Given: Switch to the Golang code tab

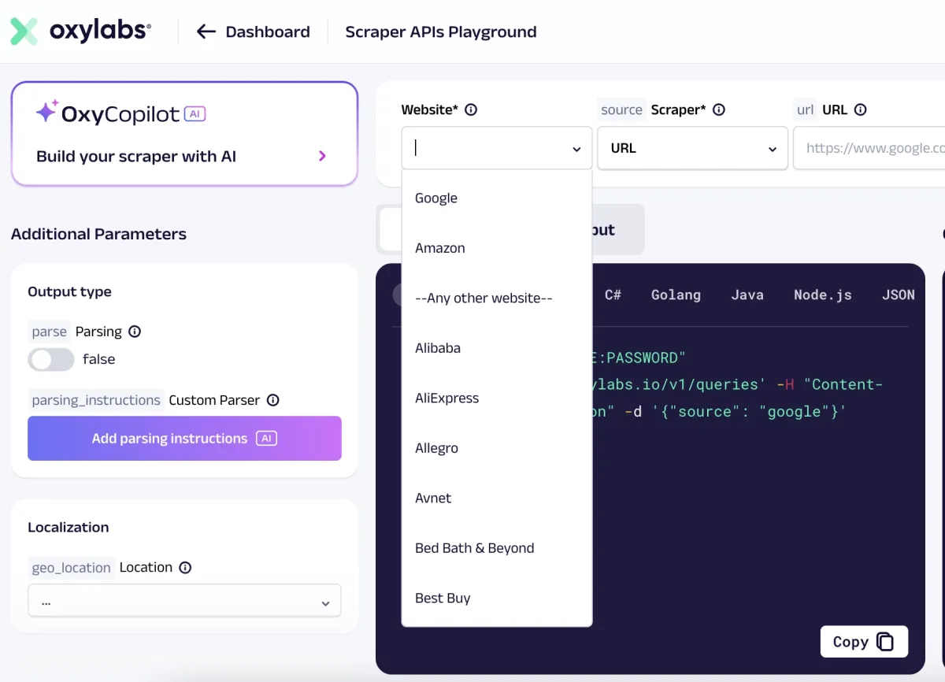Looking at the screenshot, I should coord(676,295).
